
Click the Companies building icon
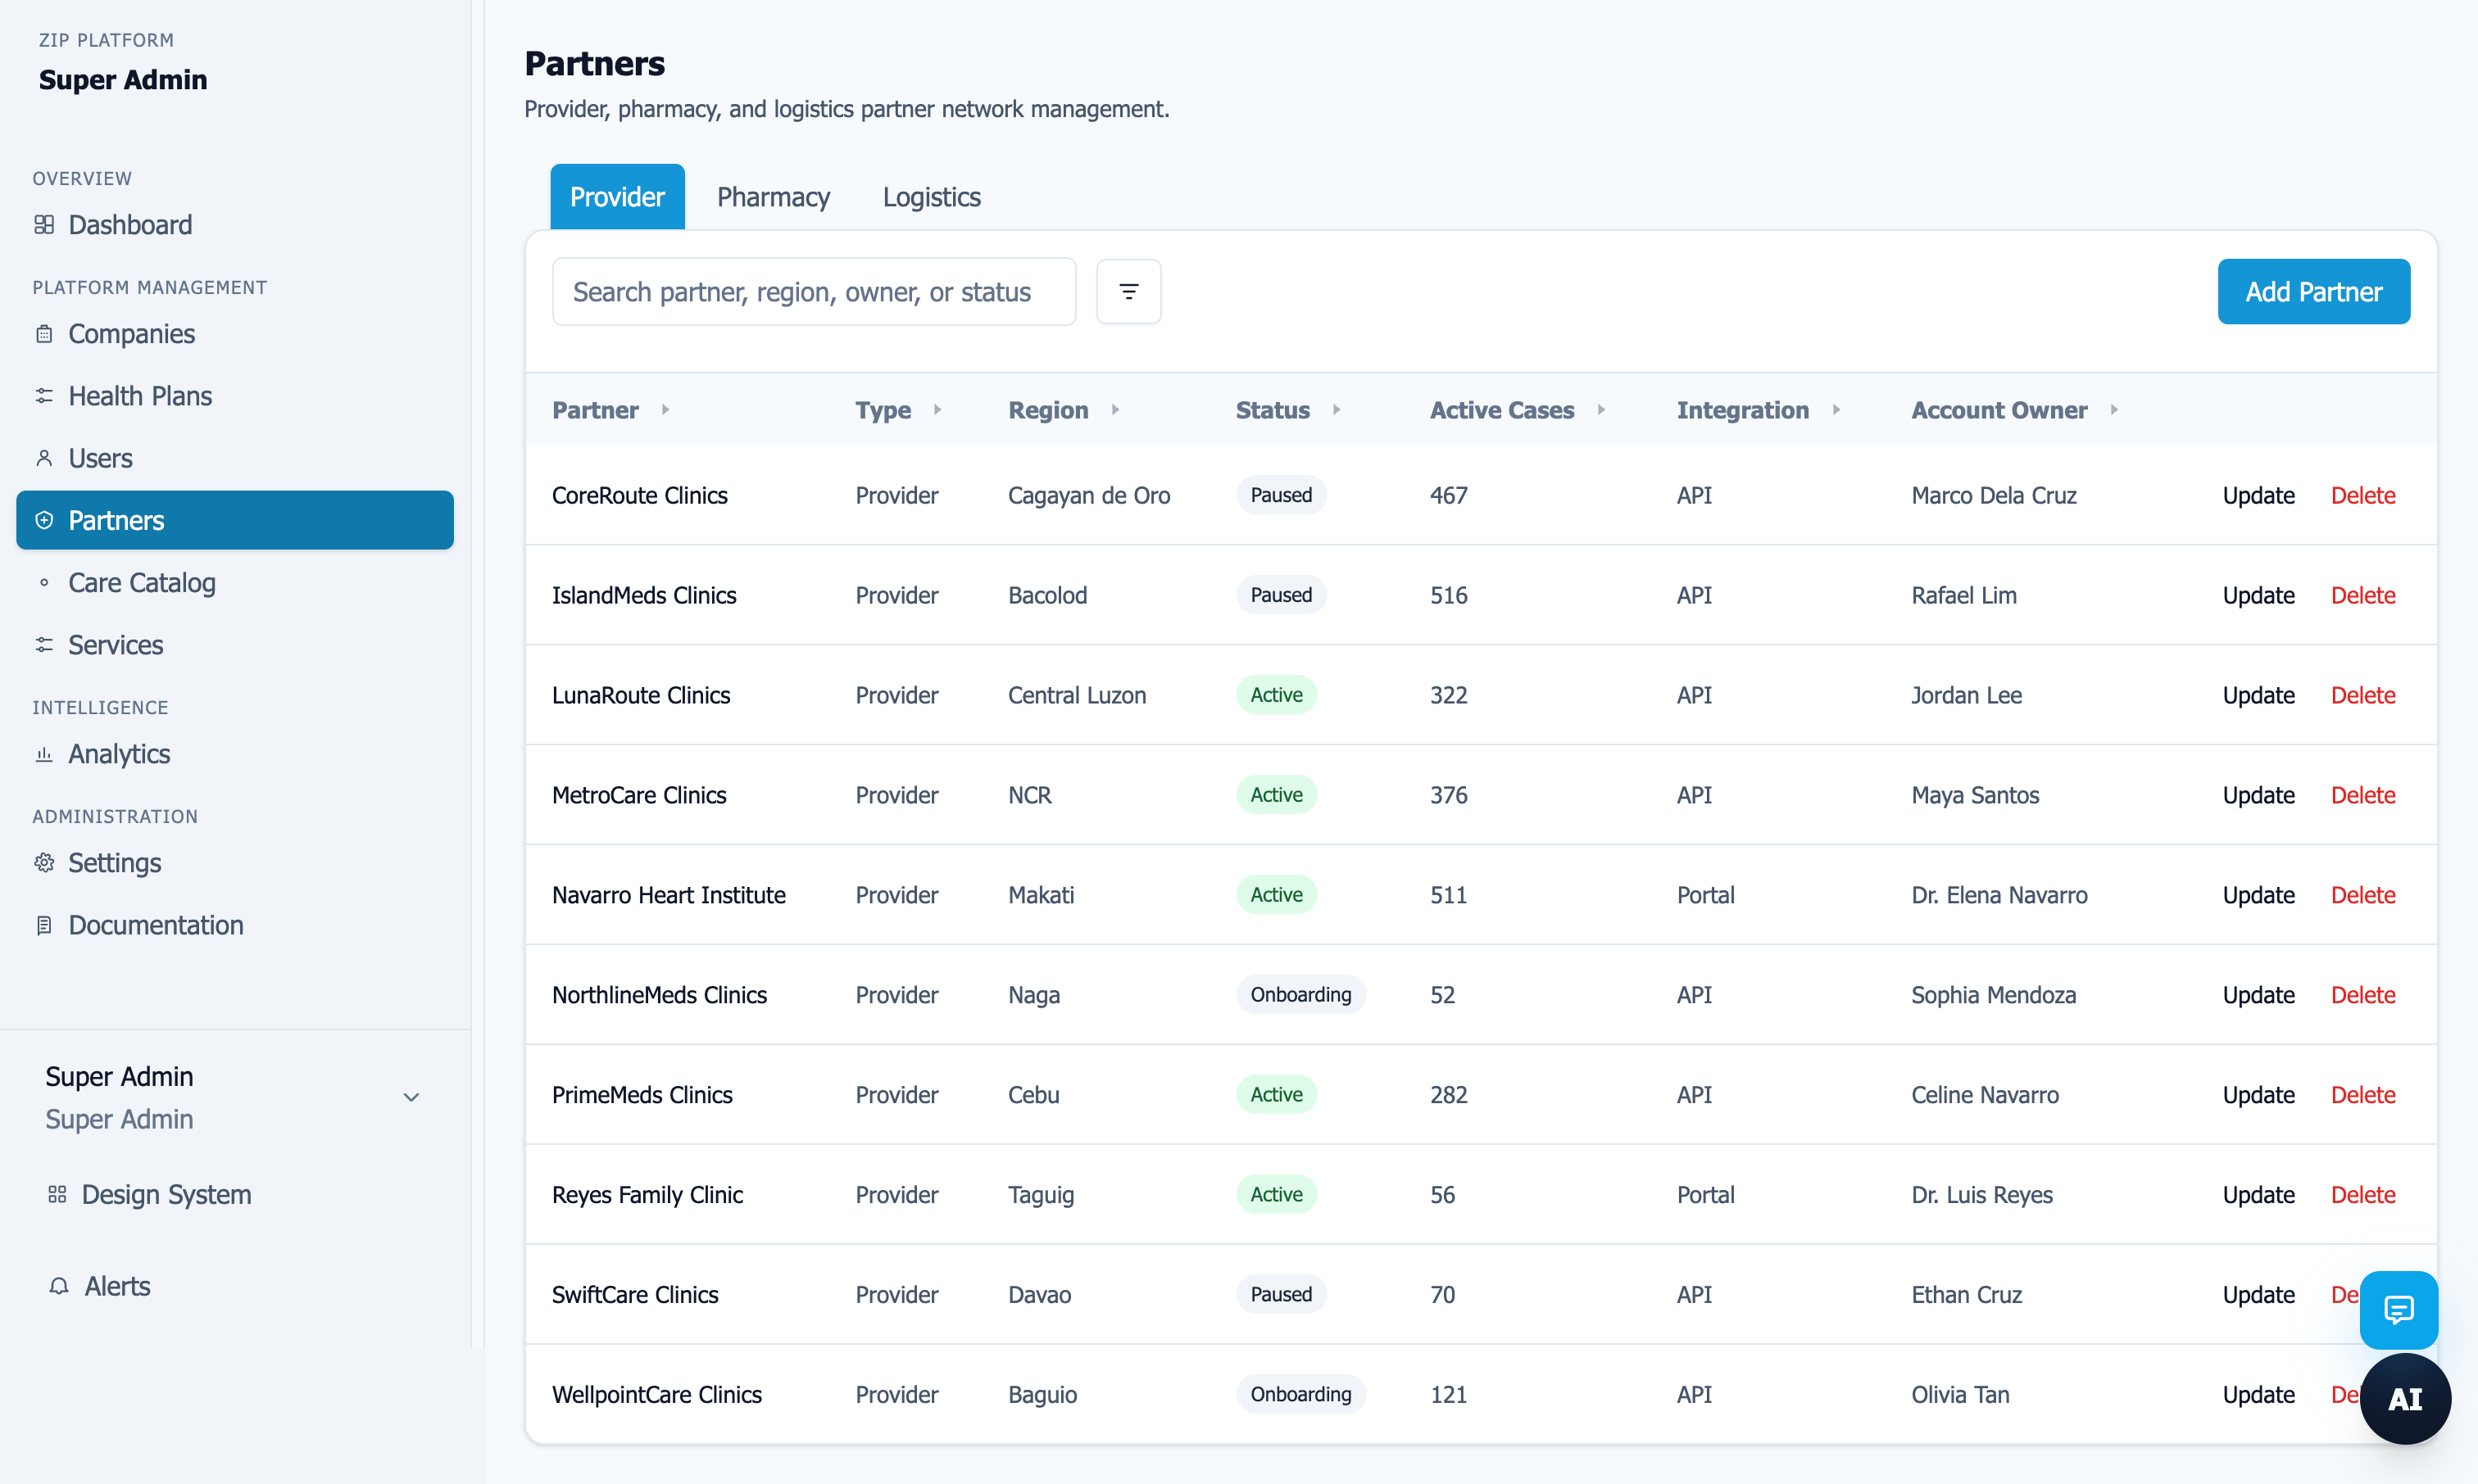click(44, 334)
